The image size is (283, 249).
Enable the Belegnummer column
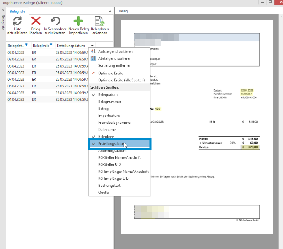point(109,102)
